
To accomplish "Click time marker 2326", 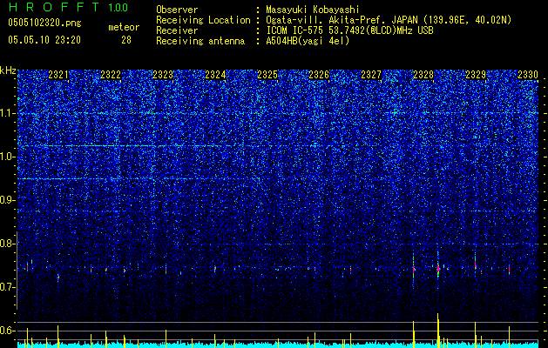I will [319, 75].
